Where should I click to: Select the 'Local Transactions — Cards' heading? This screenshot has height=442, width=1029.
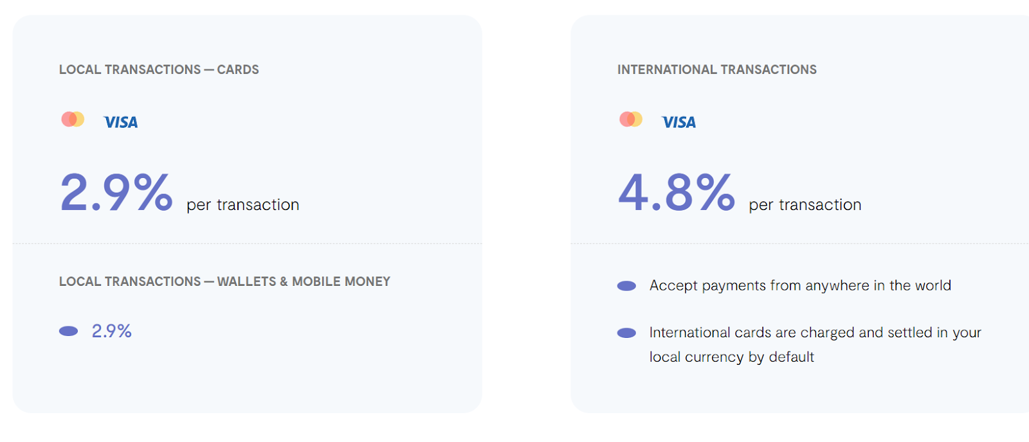(159, 69)
